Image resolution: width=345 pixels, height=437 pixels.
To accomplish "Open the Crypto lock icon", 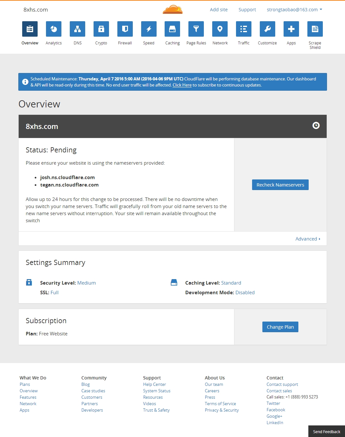I will pyautogui.click(x=101, y=29).
